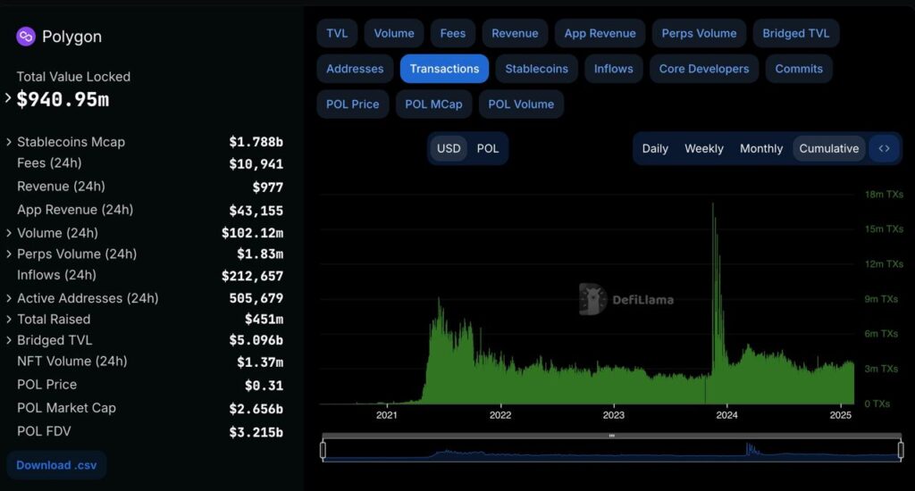915x491 pixels.
Task: Expand the Perps Volume (24h) row
Action: [x=8, y=254]
